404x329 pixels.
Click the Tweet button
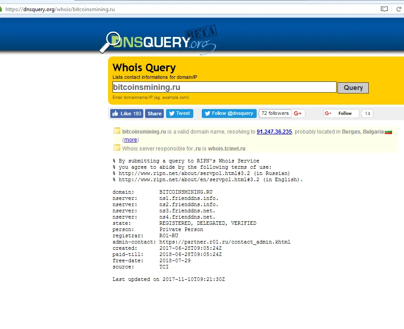tap(179, 114)
